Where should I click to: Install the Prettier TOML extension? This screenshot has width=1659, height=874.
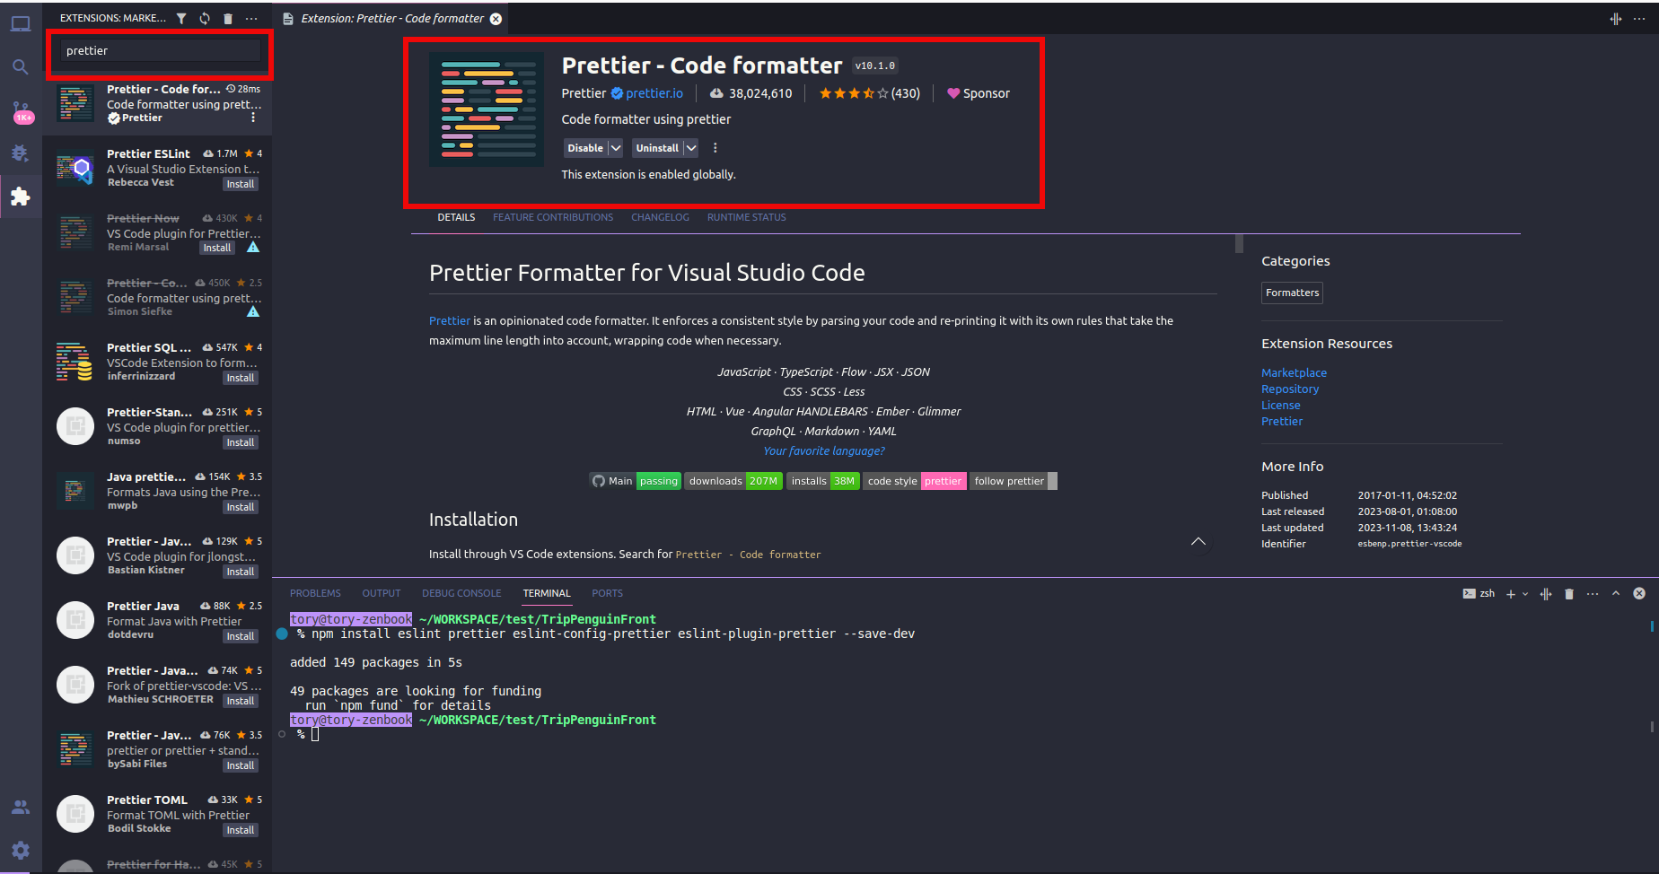[241, 830]
